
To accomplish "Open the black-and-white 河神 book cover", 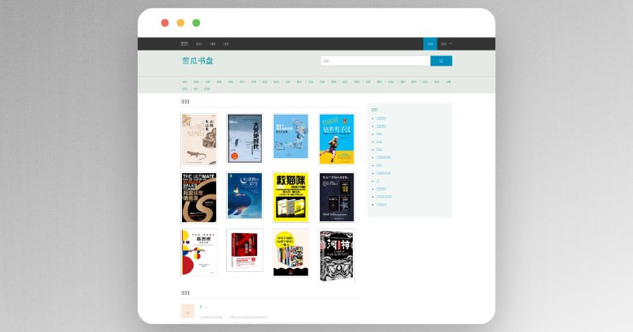I will [x=337, y=256].
